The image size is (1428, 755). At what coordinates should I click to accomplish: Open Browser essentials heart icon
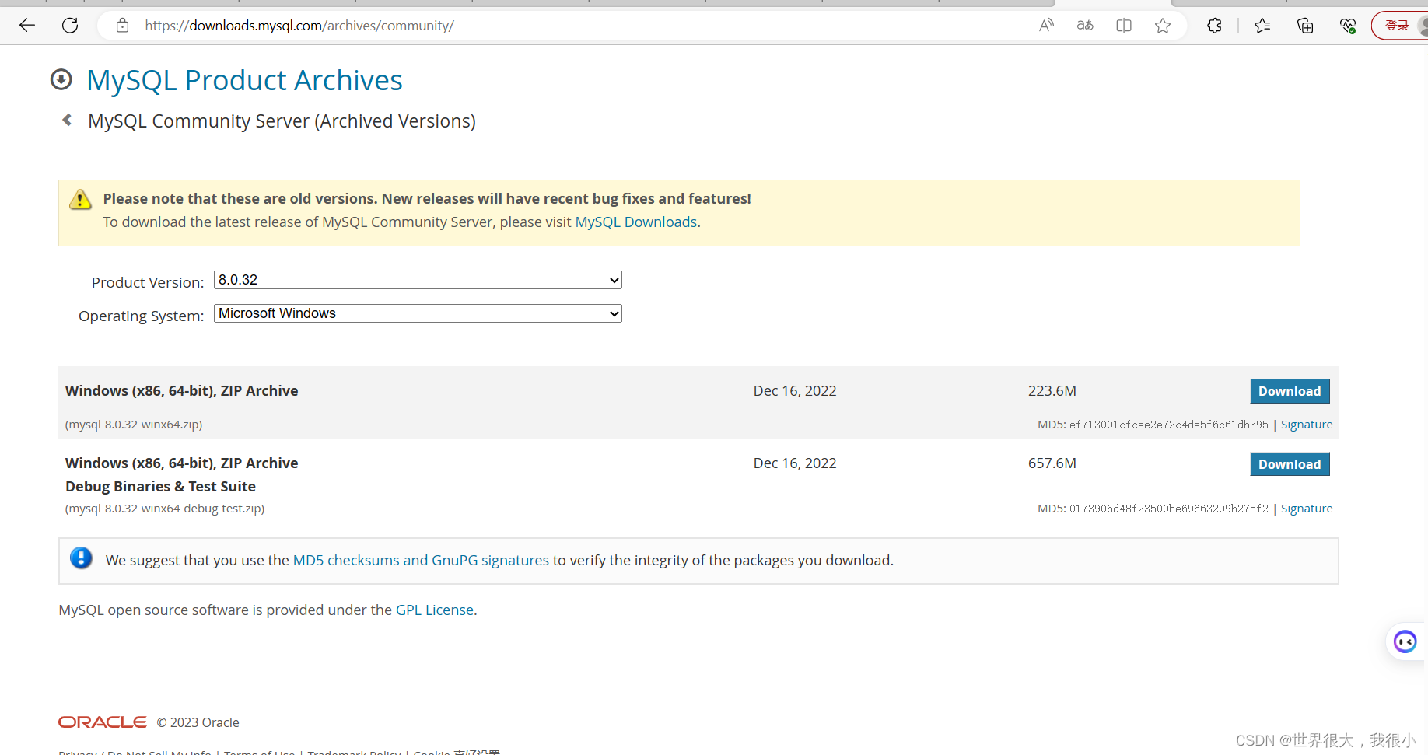pos(1347,26)
